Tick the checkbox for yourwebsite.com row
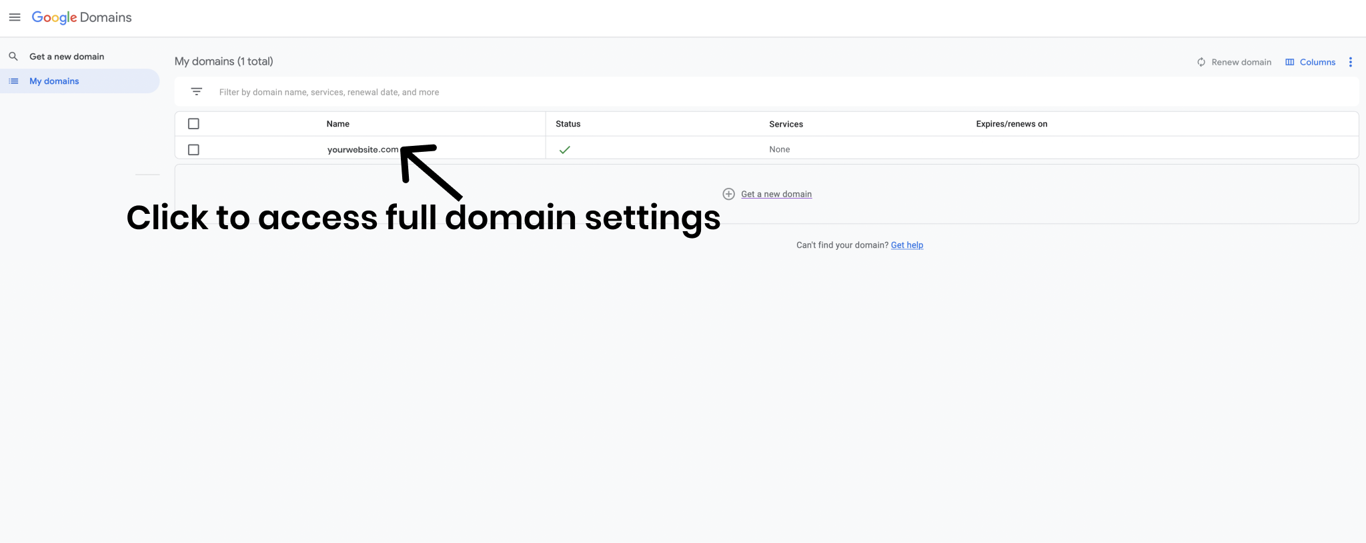Image resolution: width=1366 pixels, height=543 pixels. coord(193,150)
